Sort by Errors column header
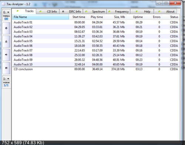 click(153, 17)
